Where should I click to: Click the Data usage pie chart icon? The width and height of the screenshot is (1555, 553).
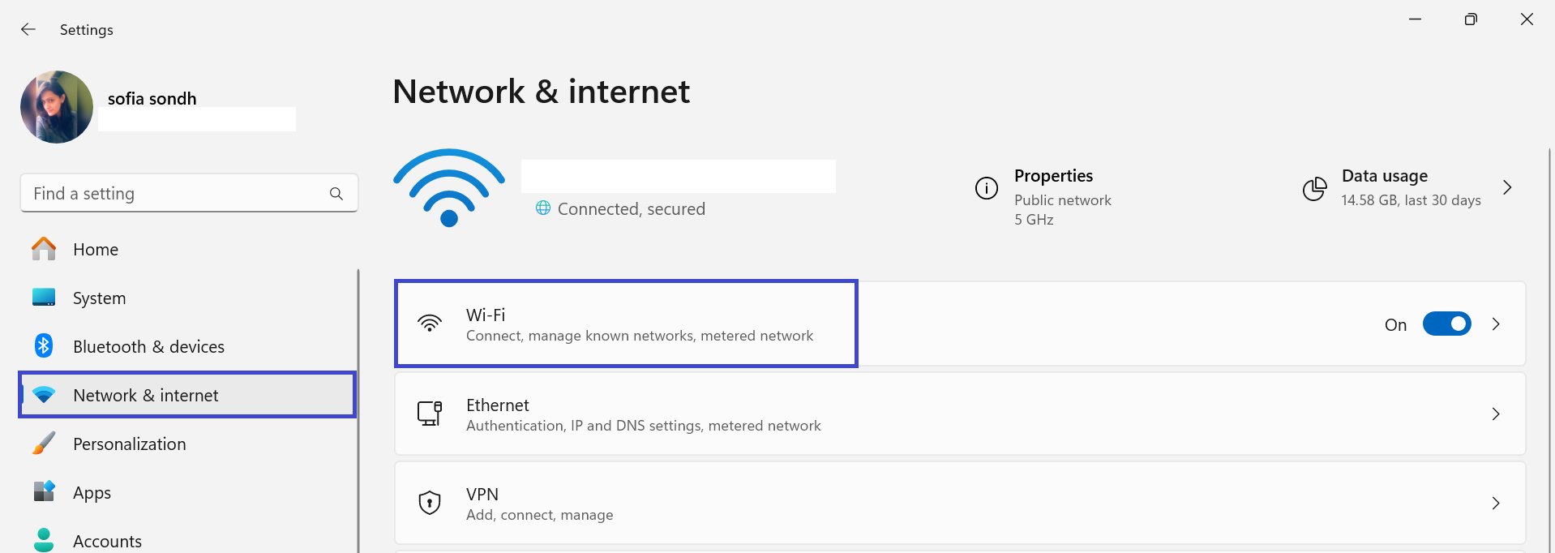1314,189
